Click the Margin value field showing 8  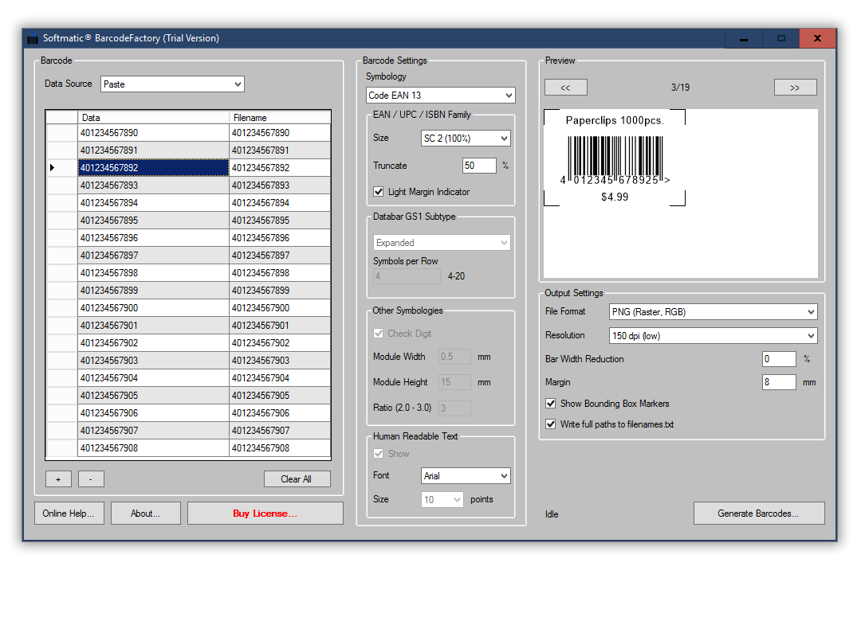click(x=779, y=382)
